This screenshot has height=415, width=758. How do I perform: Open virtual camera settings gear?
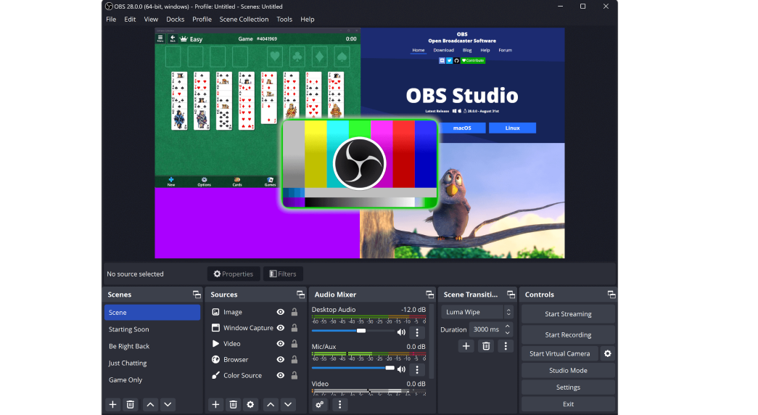coord(608,353)
